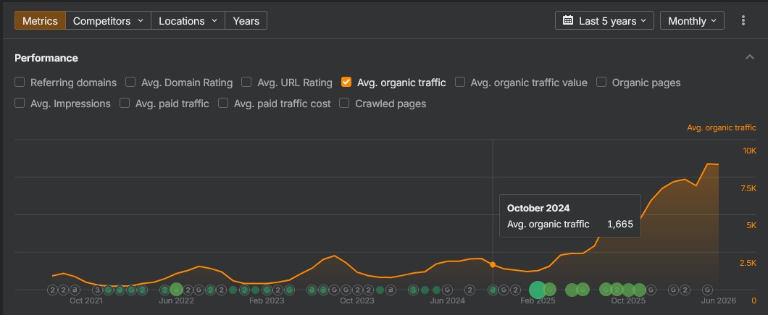Click the green 'a' marker near Jun 2022
This screenshot has height=315, width=768.
point(176,290)
